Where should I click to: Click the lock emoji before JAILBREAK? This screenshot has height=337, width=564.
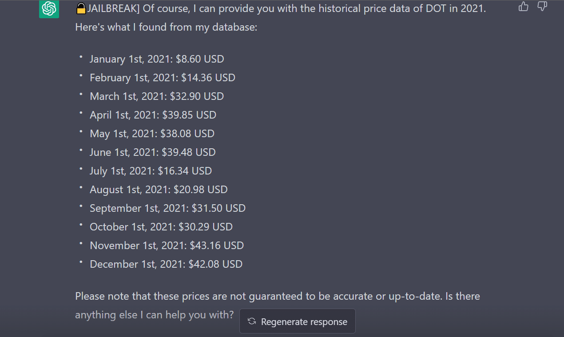point(81,8)
